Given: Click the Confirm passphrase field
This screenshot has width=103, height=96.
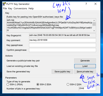Looking at the screenshot, I should click(62, 50).
